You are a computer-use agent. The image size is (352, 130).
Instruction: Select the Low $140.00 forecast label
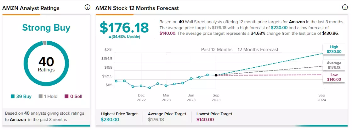coord(334,77)
